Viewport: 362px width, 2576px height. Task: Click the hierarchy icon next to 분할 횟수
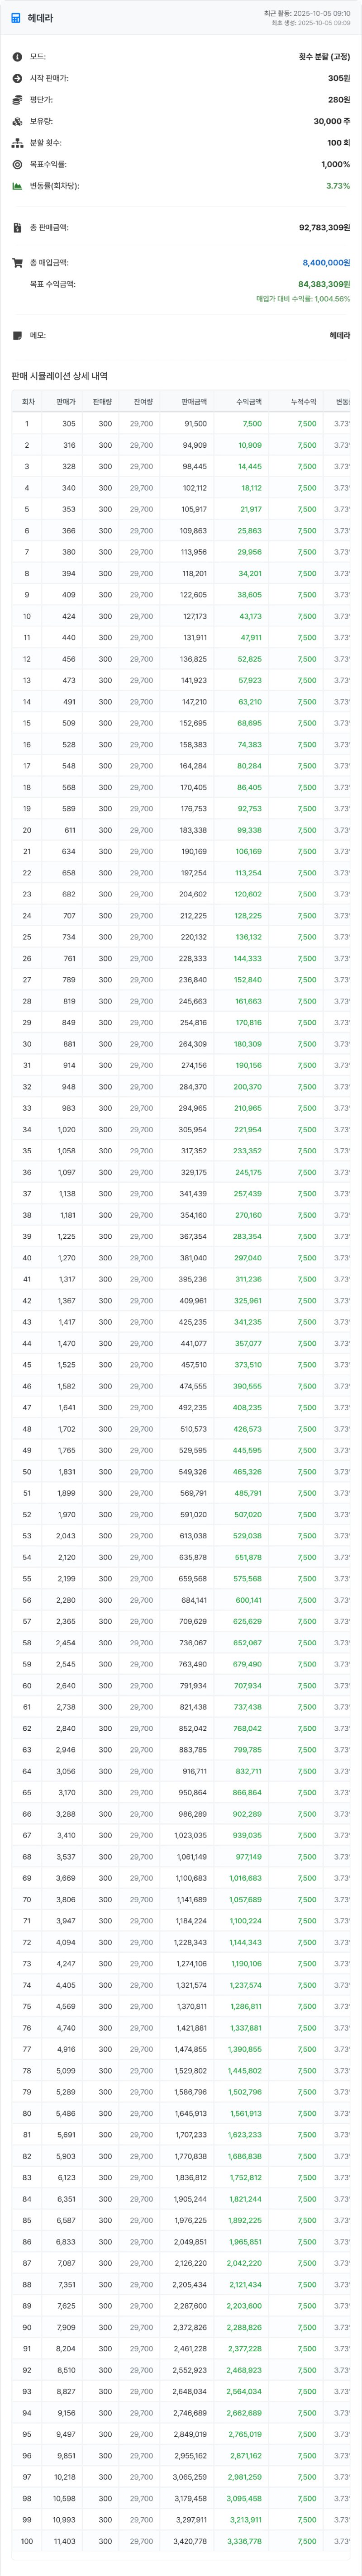click(17, 143)
